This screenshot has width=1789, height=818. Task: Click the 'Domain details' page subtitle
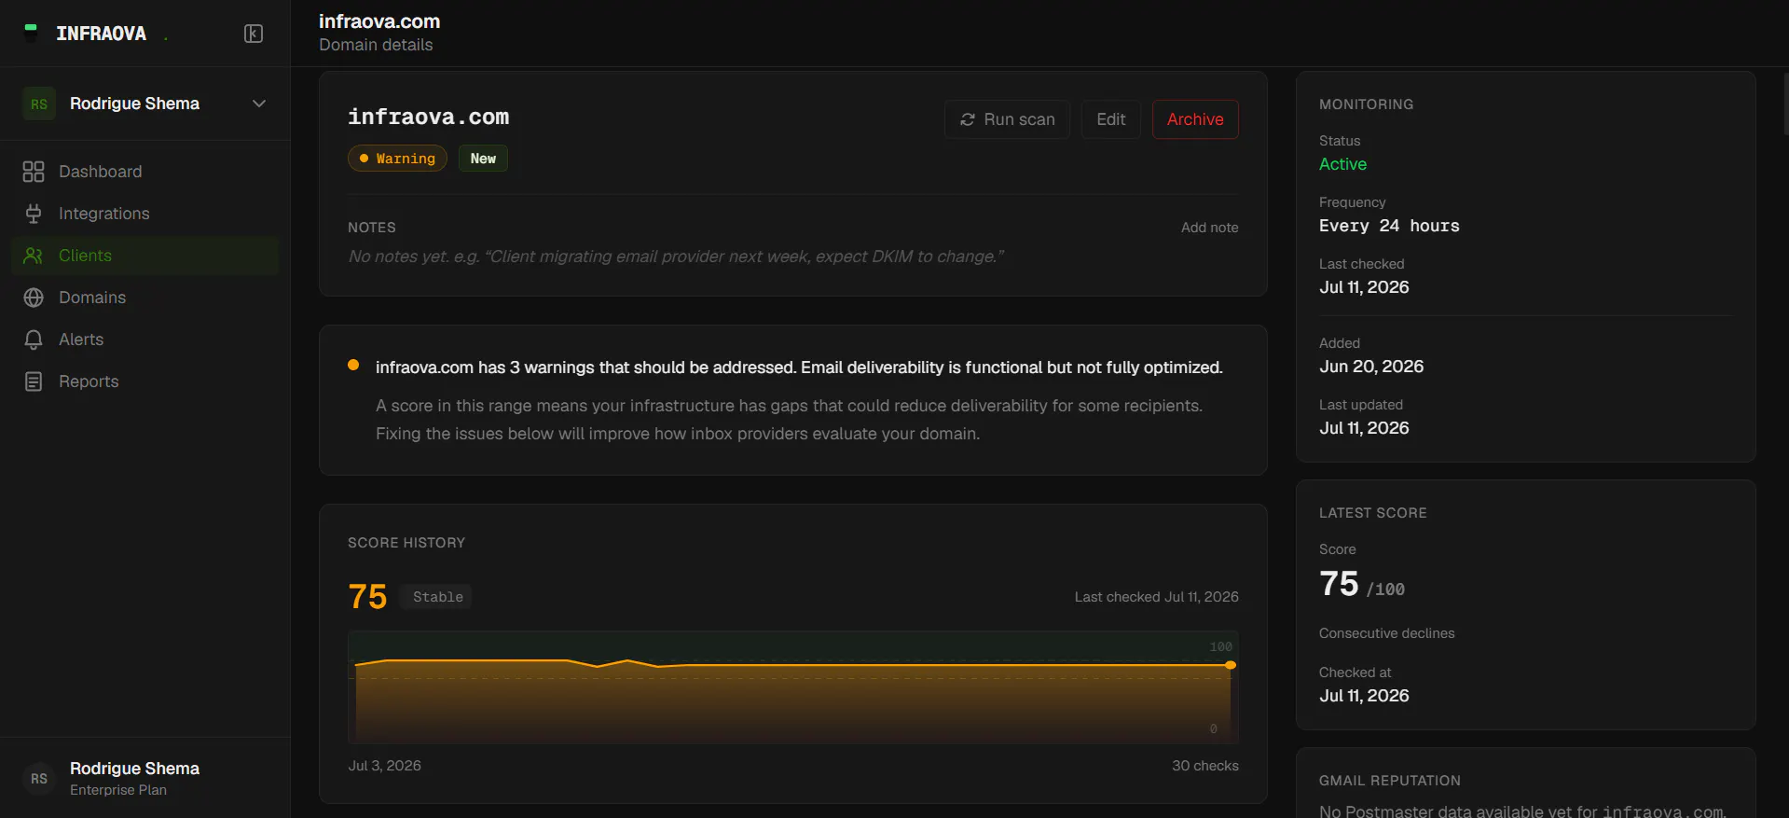(376, 45)
